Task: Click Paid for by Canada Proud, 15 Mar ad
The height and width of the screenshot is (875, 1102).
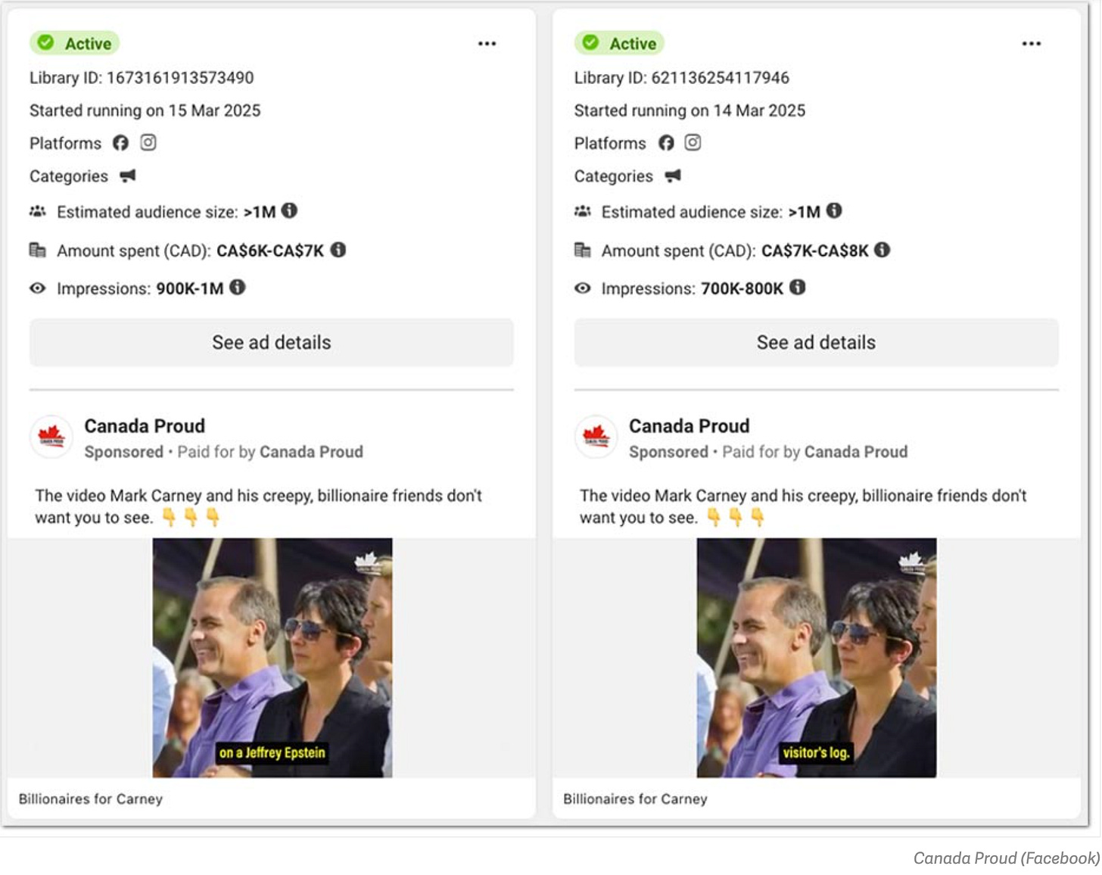Action: pyautogui.click(x=270, y=452)
